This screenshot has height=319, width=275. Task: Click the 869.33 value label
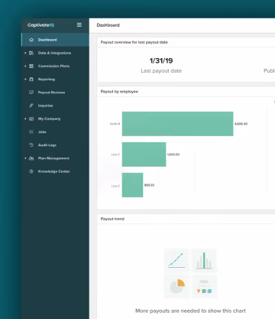coord(149,185)
